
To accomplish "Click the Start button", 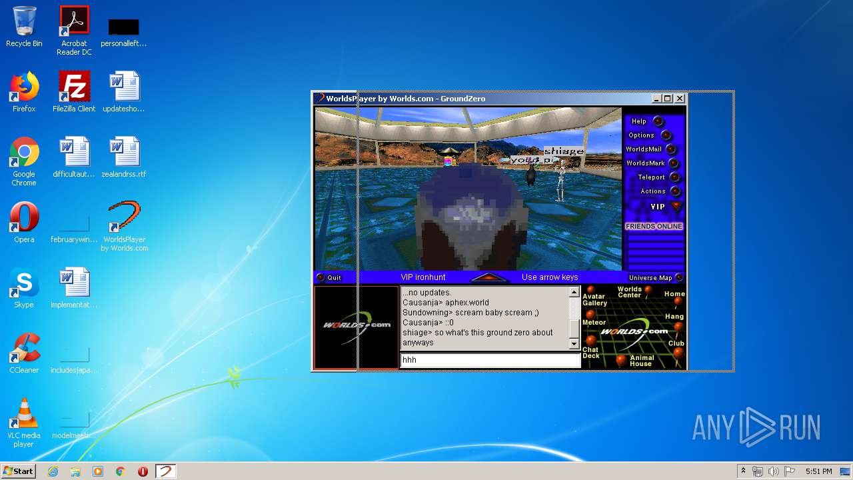I will [x=19, y=471].
